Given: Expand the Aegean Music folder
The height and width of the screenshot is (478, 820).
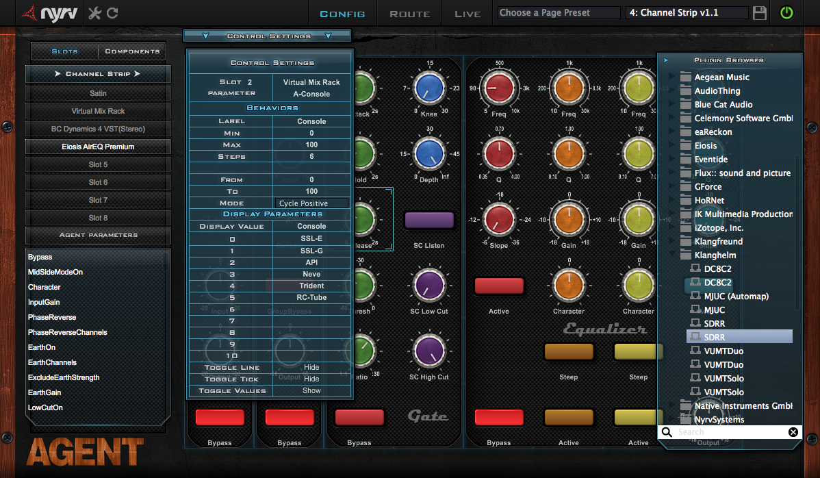Looking at the screenshot, I should (x=672, y=77).
